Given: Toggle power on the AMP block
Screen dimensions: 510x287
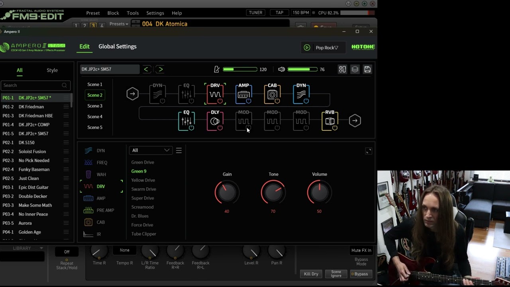Looking at the screenshot, I should [249, 101].
